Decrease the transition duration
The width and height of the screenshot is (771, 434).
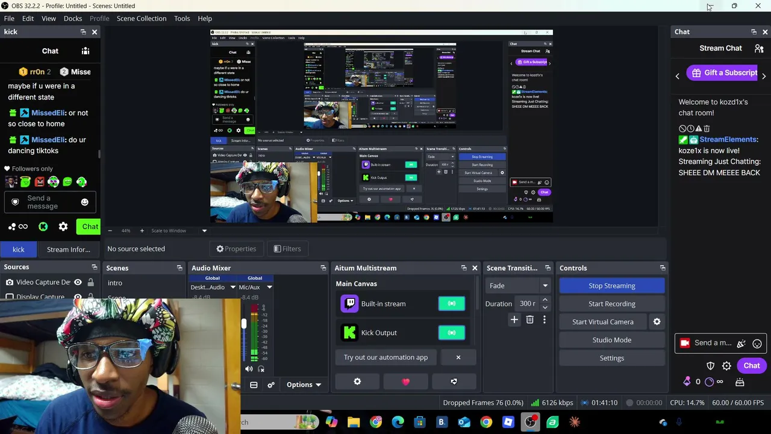545,307
